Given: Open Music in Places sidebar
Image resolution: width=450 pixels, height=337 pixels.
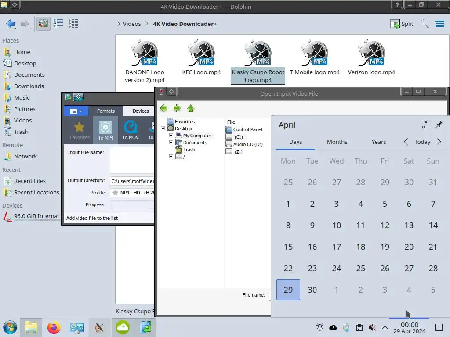Looking at the screenshot, I should point(22,98).
